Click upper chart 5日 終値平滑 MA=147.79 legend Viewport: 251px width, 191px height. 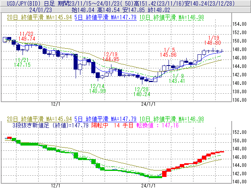(x=105, y=17)
